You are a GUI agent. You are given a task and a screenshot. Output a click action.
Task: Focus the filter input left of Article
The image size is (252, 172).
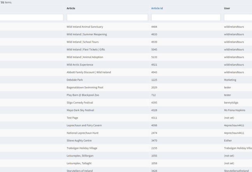(31, 17)
